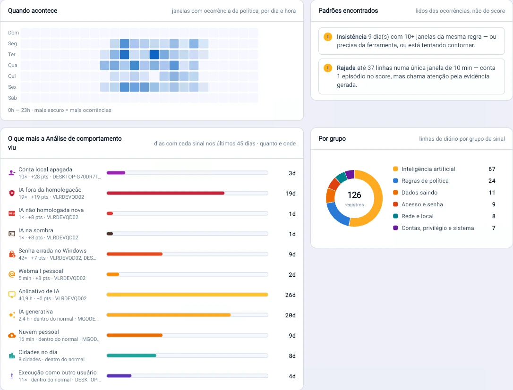Screen dimensions: 513x390
Task: Click the Cidades no dia buildings icon
Action: click(12, 356)
